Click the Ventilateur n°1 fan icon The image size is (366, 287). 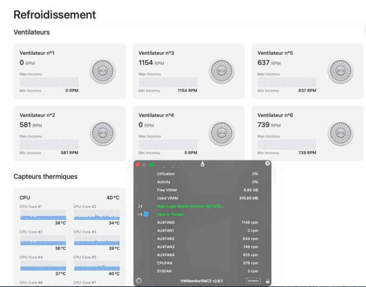point(102,71)
